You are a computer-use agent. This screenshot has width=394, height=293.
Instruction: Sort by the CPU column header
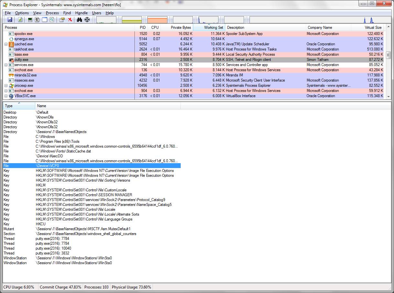[x=155, y=28]
